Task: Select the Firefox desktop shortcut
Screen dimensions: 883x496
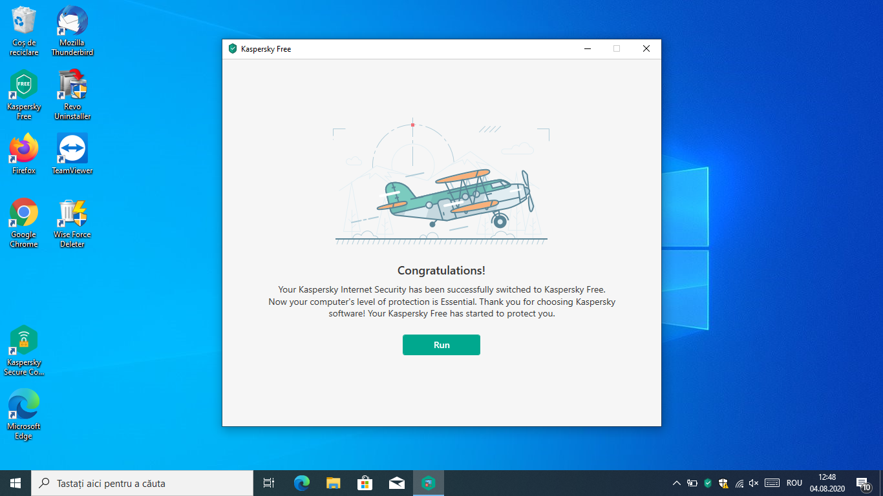Action: click(x=24, y=154)
